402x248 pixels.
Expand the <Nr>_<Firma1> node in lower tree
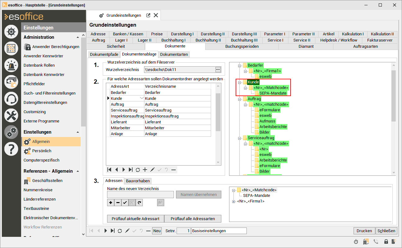click(233, 201)
